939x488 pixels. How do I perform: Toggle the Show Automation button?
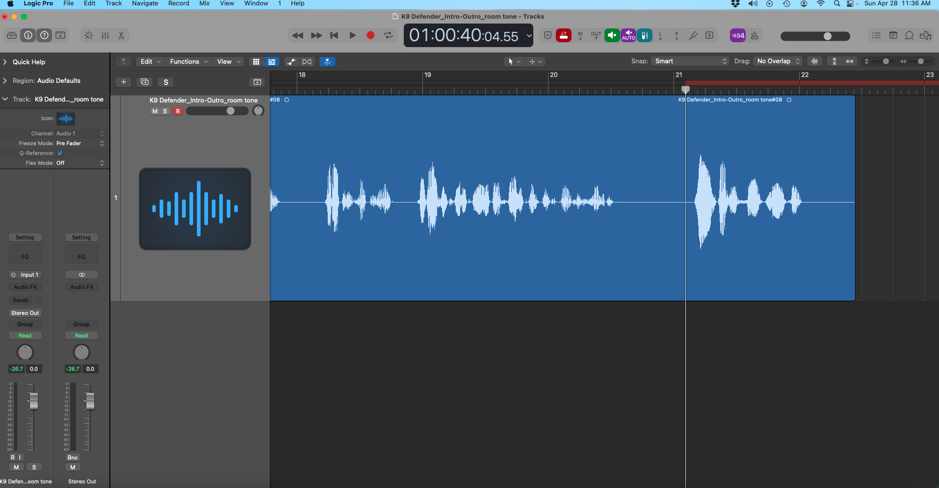click(x=291, y=62)
